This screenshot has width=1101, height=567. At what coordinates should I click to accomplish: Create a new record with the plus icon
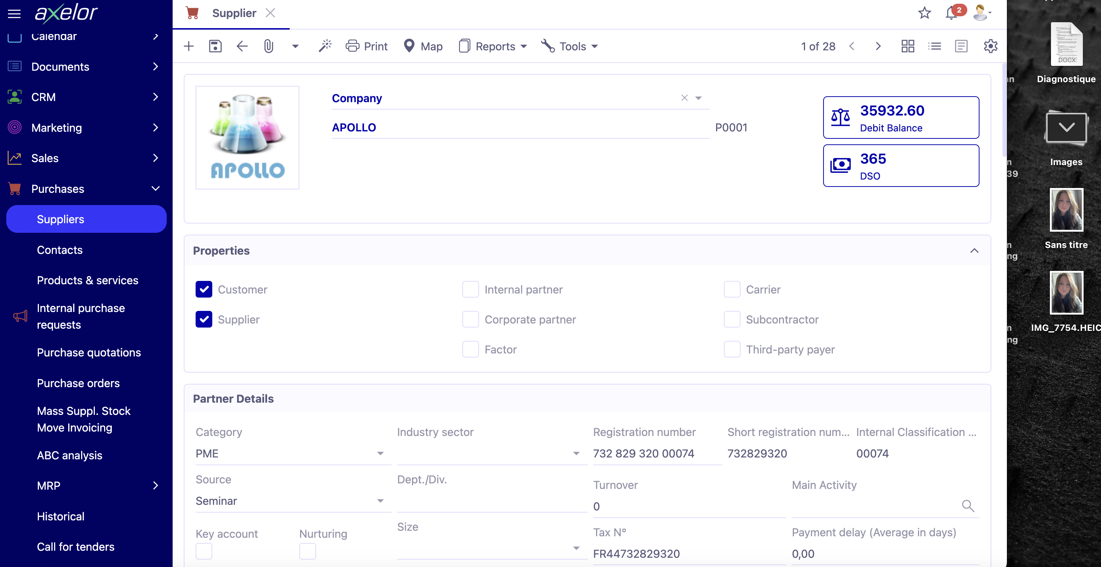coord(189,46)
